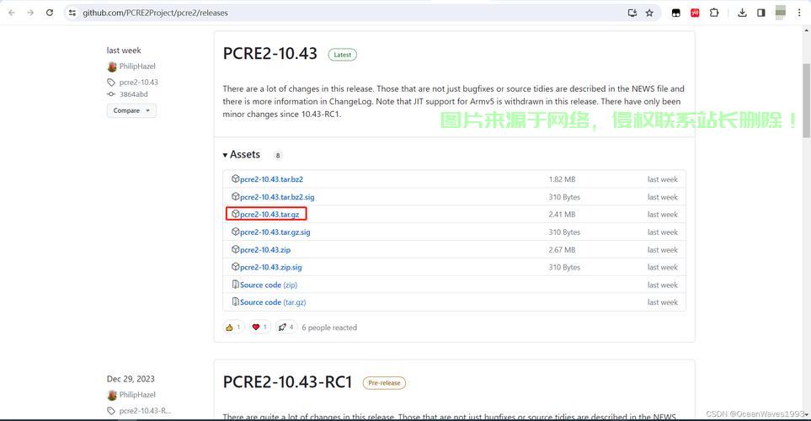Open the PCRE2-10.43-RC1 release title
The height and width of the screenshot is (421, 811).
click(287, 382)
